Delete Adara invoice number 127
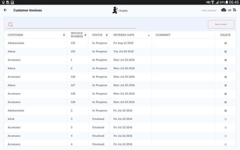The width and height of the screenshot is (240, 150). pyautogui.click(x=225, y=85)
